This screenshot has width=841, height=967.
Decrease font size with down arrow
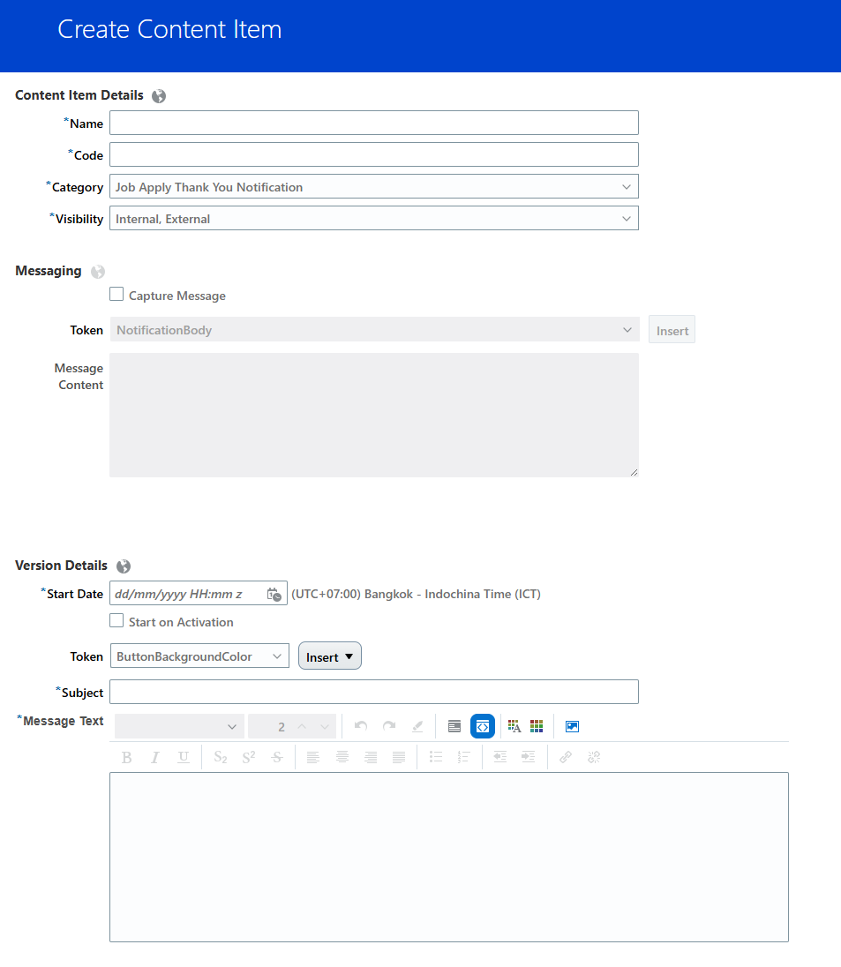(325, 726)
